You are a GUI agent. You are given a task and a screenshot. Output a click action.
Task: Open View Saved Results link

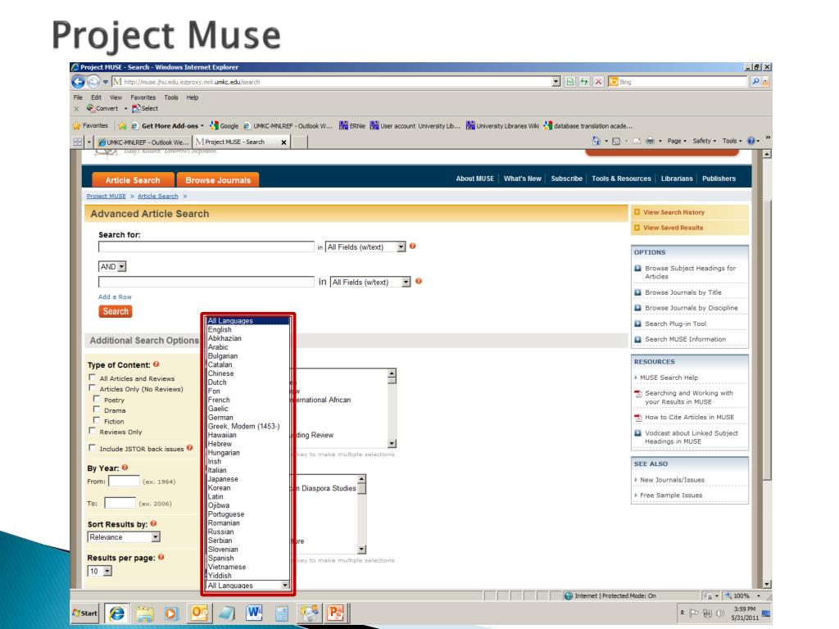coord(673,228)
